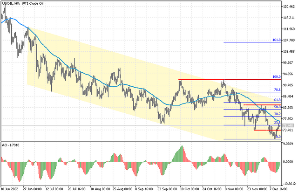Click the 10 Oct 00:00 time axis label
This screenshot has width=298, height=193.
(x=190, y=189)
